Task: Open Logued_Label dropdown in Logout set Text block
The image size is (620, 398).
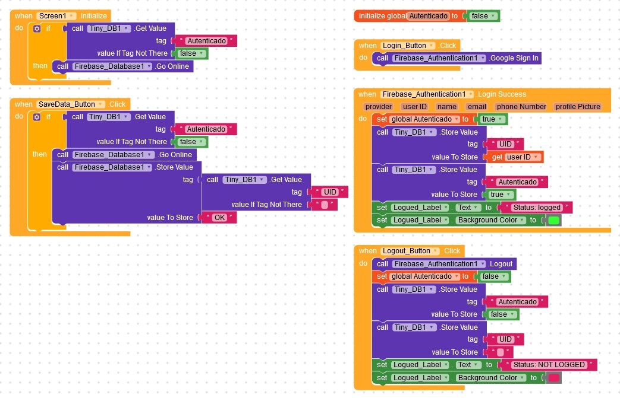Action: pyautogui.click(x=420, y=365)
